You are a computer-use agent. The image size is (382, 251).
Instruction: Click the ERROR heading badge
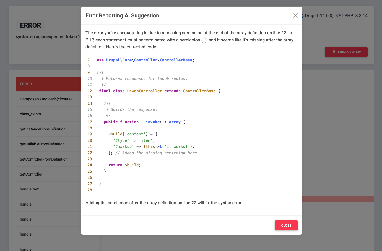30,25
